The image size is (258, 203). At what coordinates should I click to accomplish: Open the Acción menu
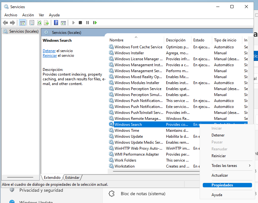[x=28, y=15]
